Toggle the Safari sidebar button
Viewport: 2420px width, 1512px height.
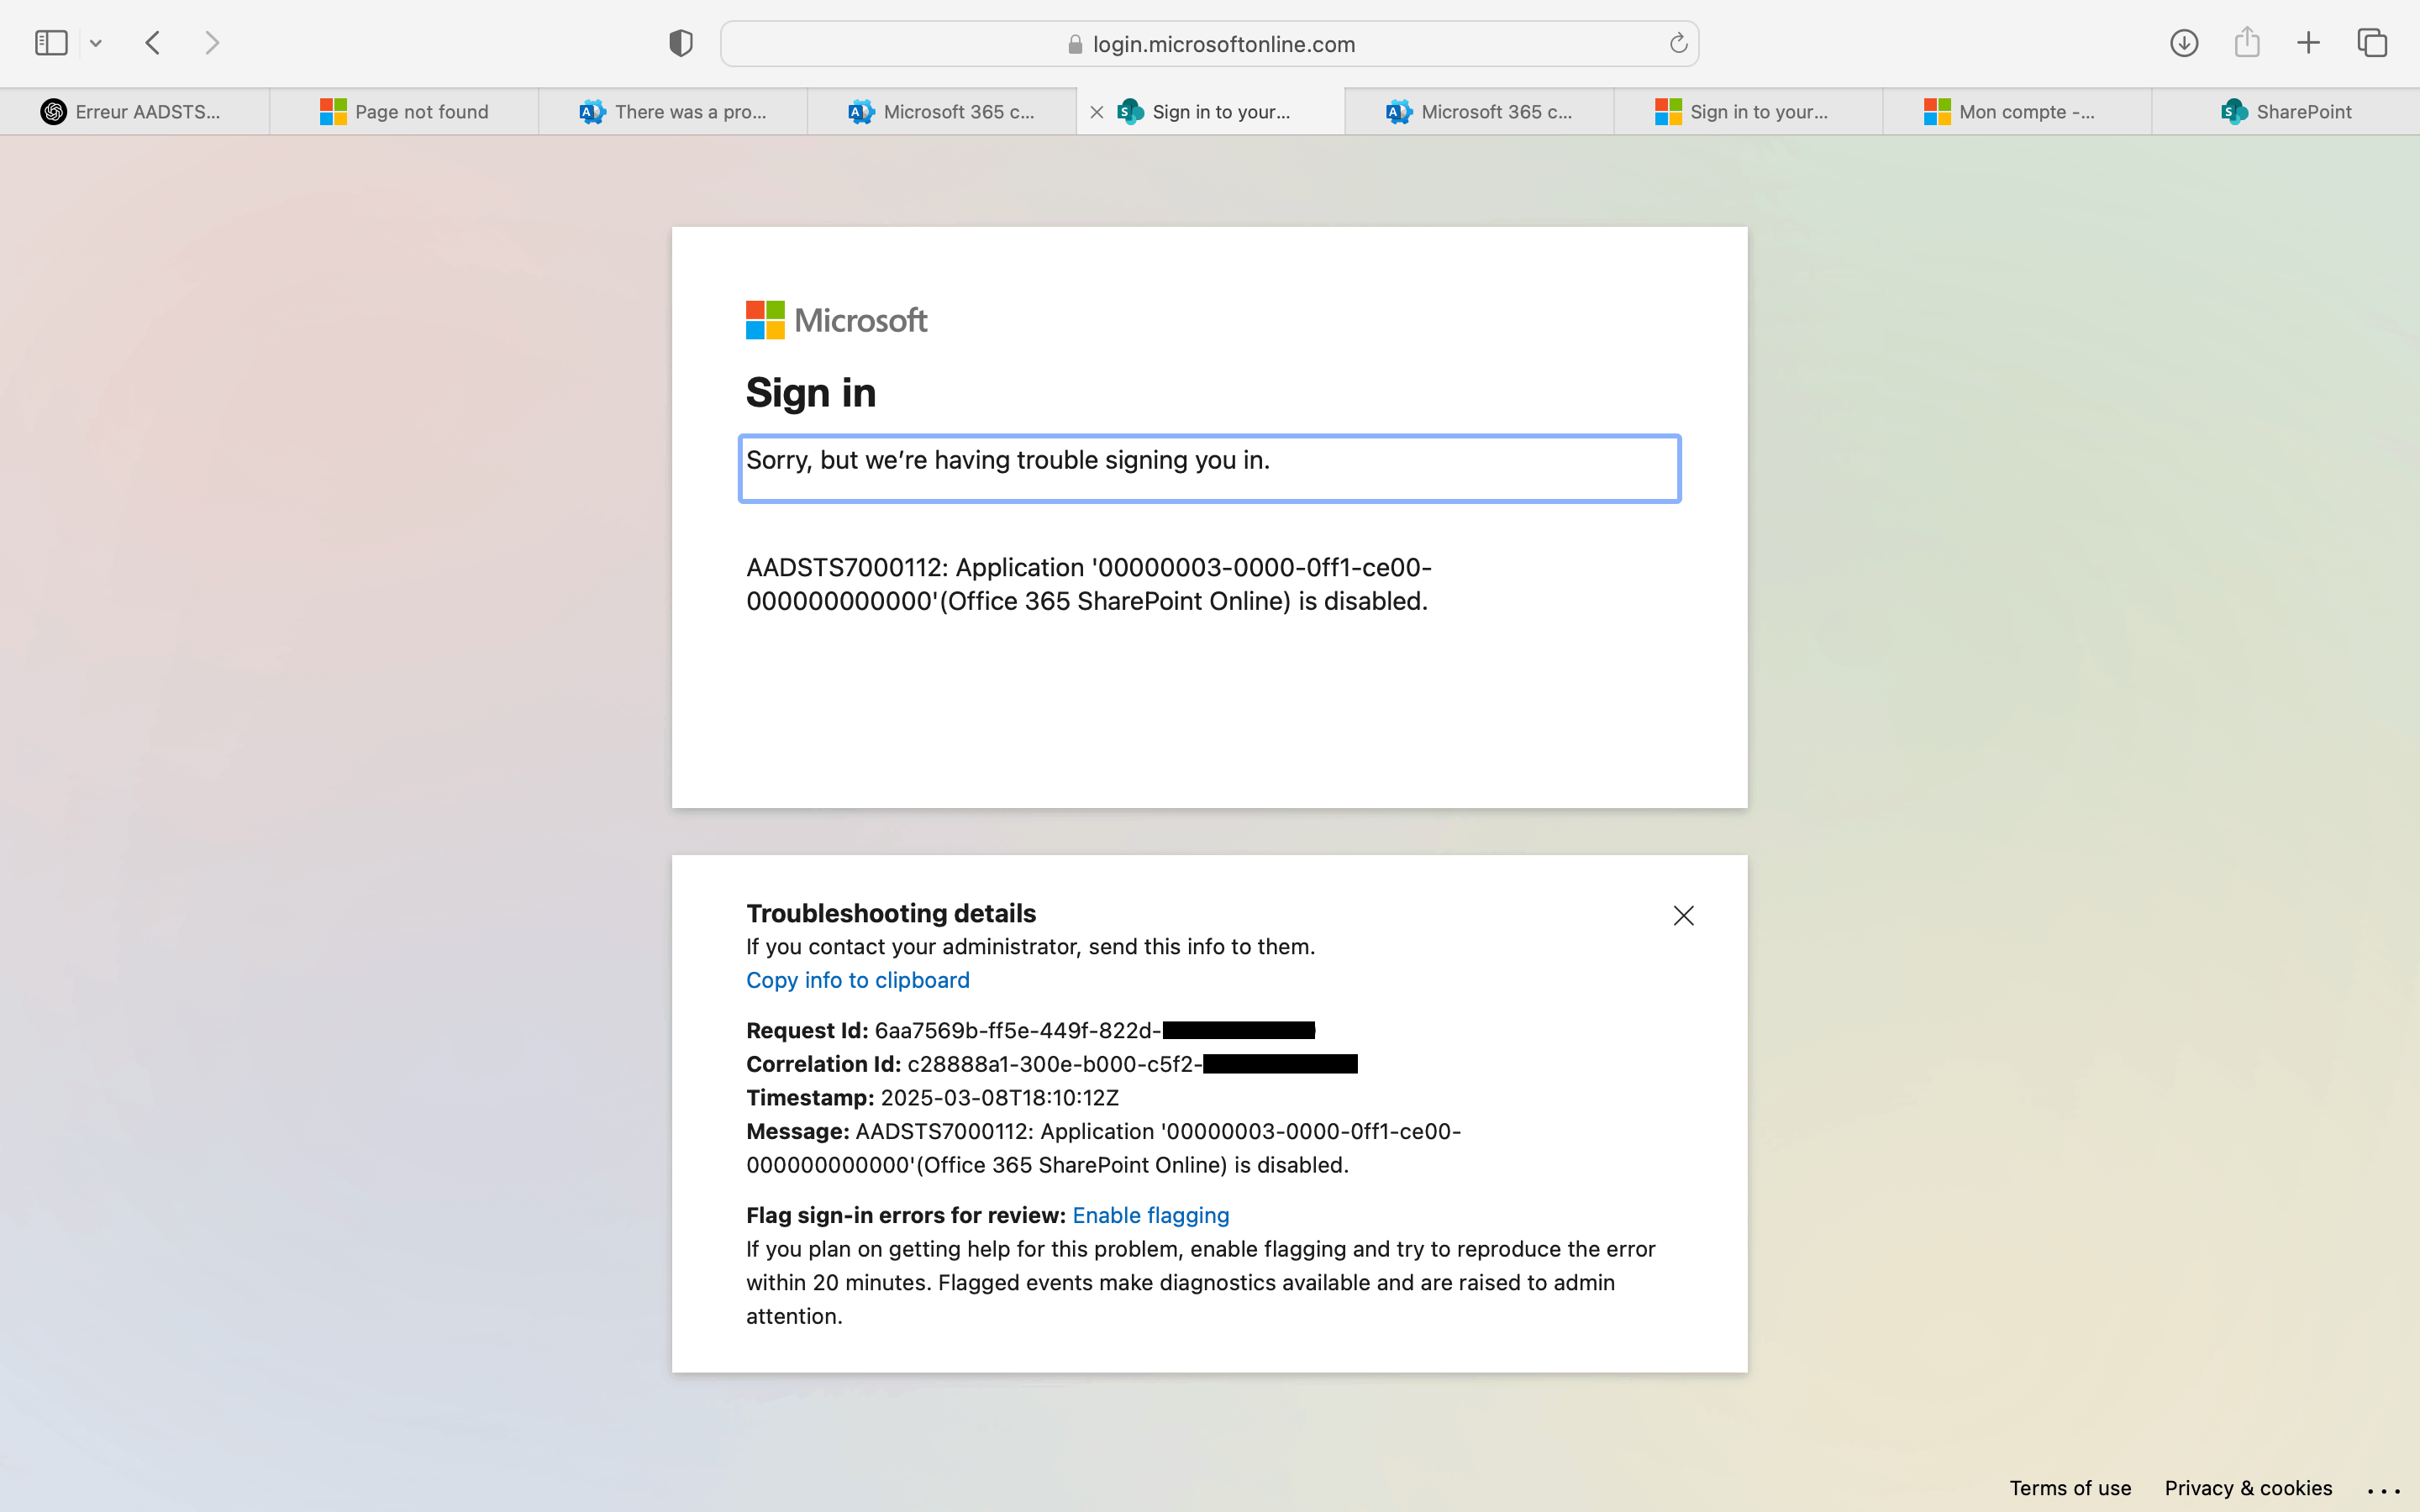coord(51,43)
